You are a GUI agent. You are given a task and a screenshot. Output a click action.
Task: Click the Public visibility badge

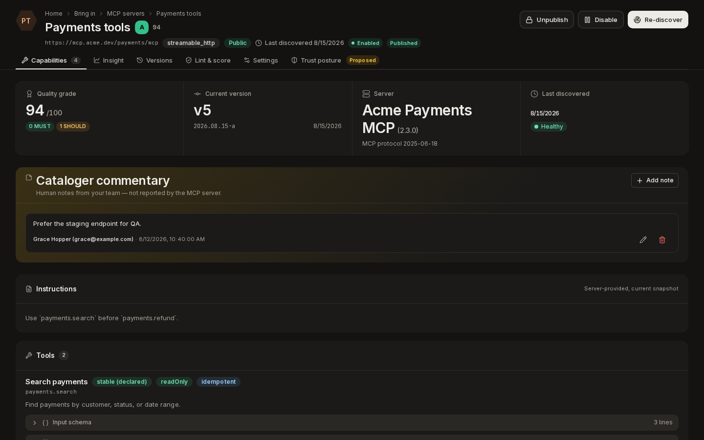[x=238, y=43]
